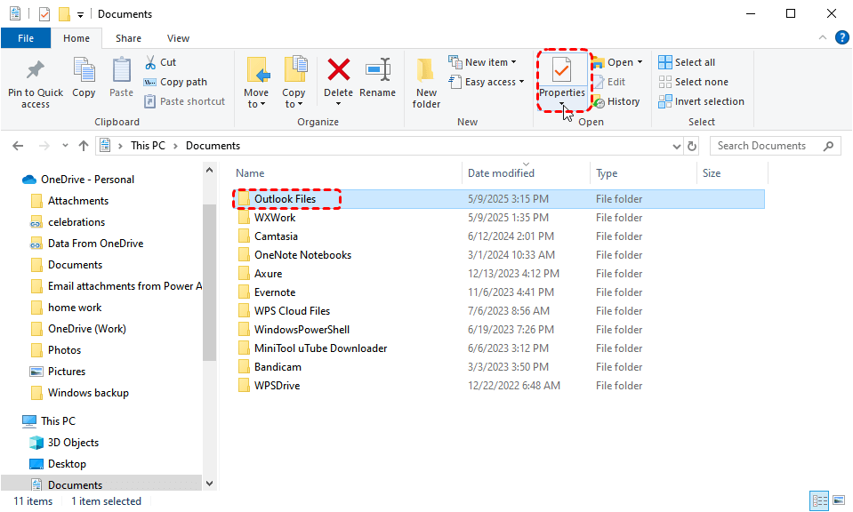Open Customize Quick Access Toolbar dropdown

tap(80, 15)
